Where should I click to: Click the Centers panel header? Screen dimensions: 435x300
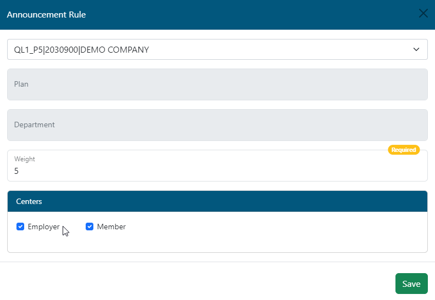click(217, 201)
